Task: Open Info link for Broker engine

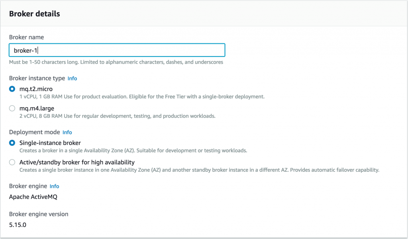Action: (54, 186)
